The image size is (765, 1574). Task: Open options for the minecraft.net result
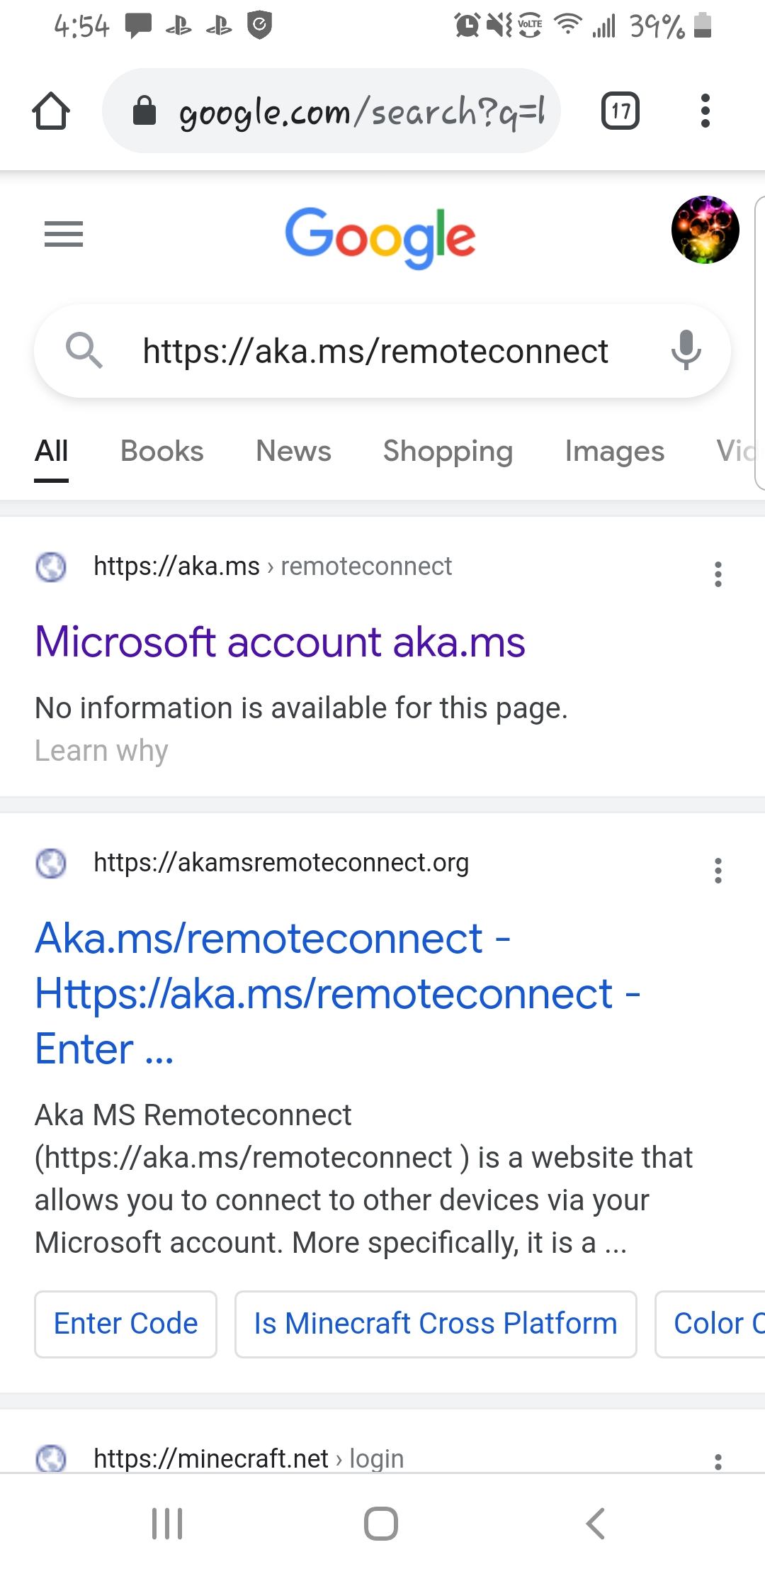(x=718, y=1461)
